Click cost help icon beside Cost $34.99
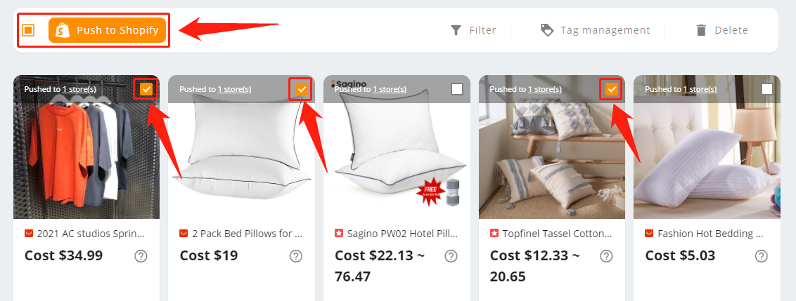This screenshot has height=301, width=796. (141, 256)
